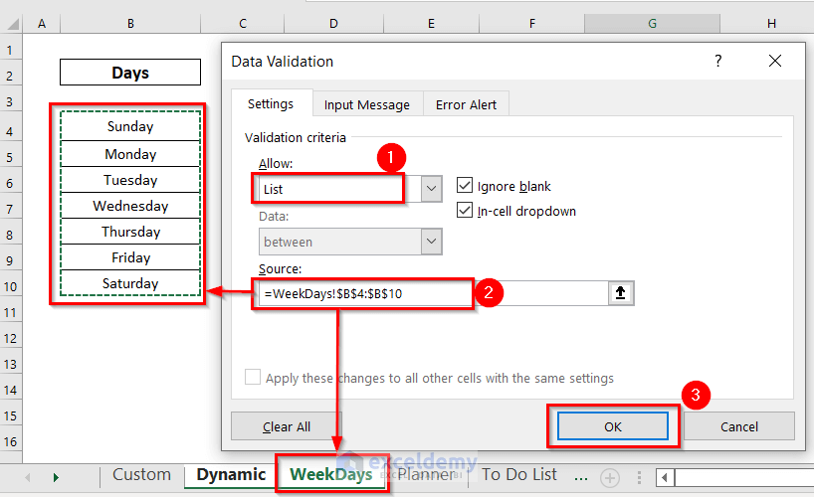Select row 1 header
Viewport: 814px width, 497px height.
coord(10,51)
